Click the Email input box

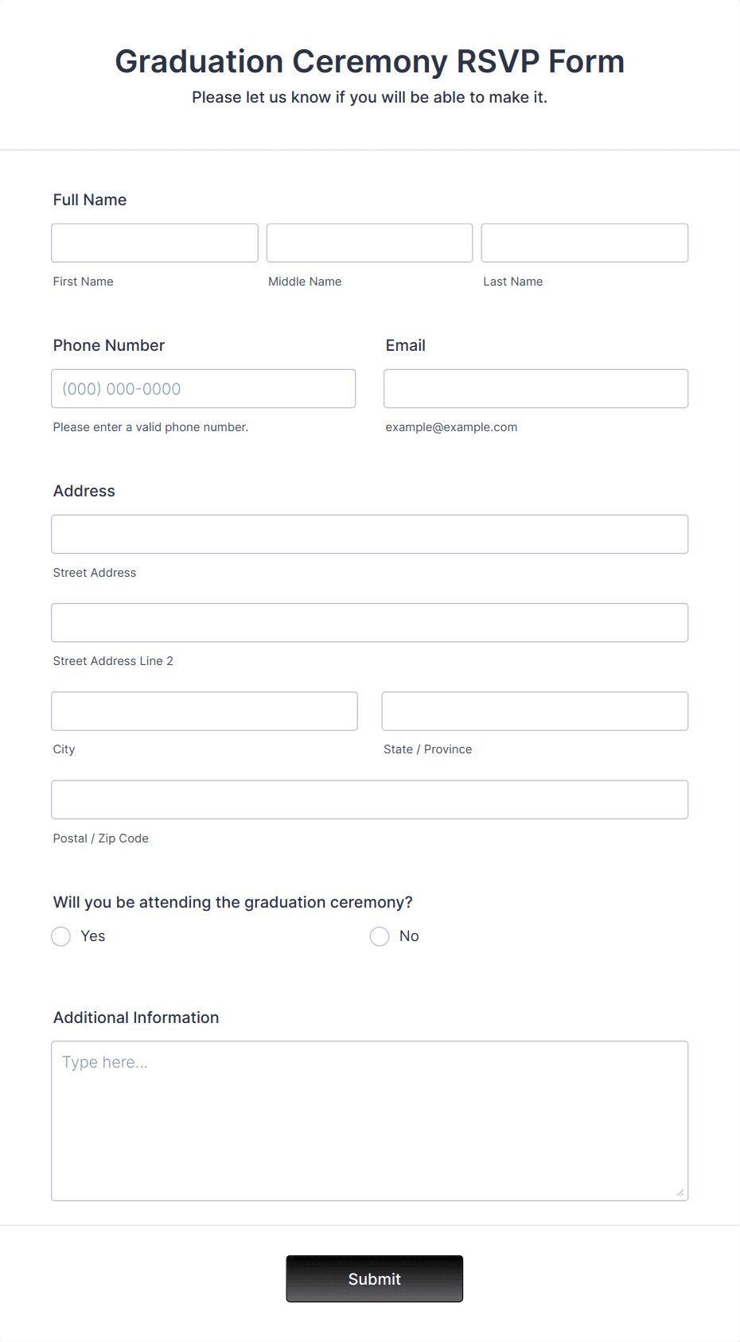click(x=536, y=388)
